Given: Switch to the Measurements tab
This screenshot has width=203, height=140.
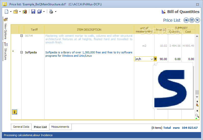Looking at the screenshot, I should (60, 127).
